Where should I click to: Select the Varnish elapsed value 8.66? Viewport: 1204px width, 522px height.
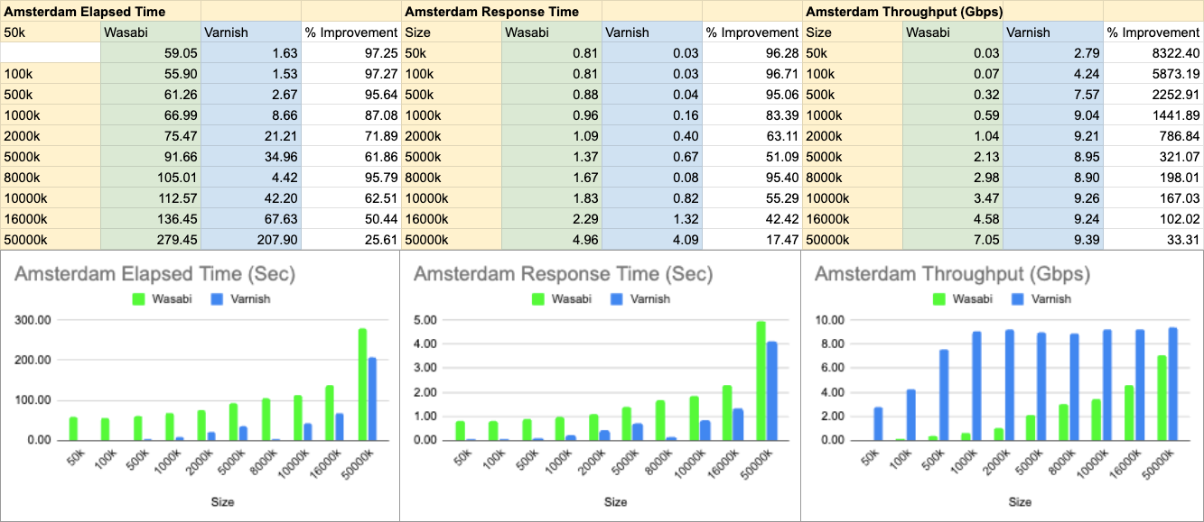point(251,114)
